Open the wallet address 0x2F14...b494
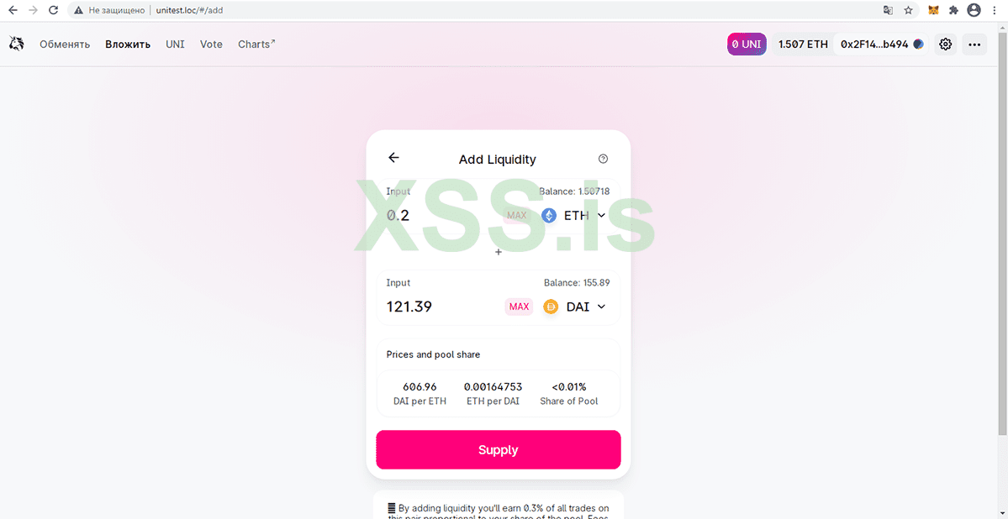Viewport: 1008px width, 519px height. pyautogui.click(x=881, y=45)
